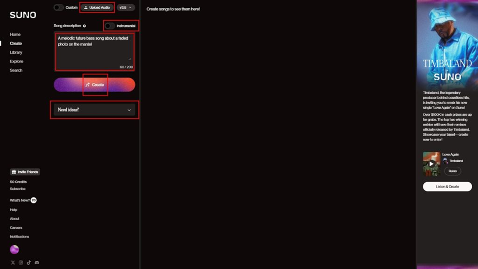Open Notifications in the sidebar
The height and width of the screenshot is (269, 478).
pyautogui.click(x=19, y=237)
